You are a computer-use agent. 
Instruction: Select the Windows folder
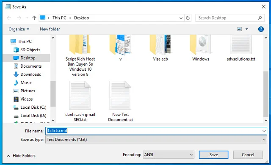pos(201,48)
